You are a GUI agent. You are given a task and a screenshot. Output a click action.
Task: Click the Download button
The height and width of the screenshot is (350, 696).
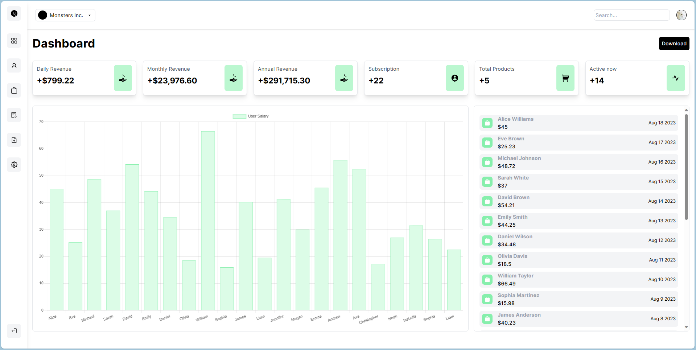674,43
